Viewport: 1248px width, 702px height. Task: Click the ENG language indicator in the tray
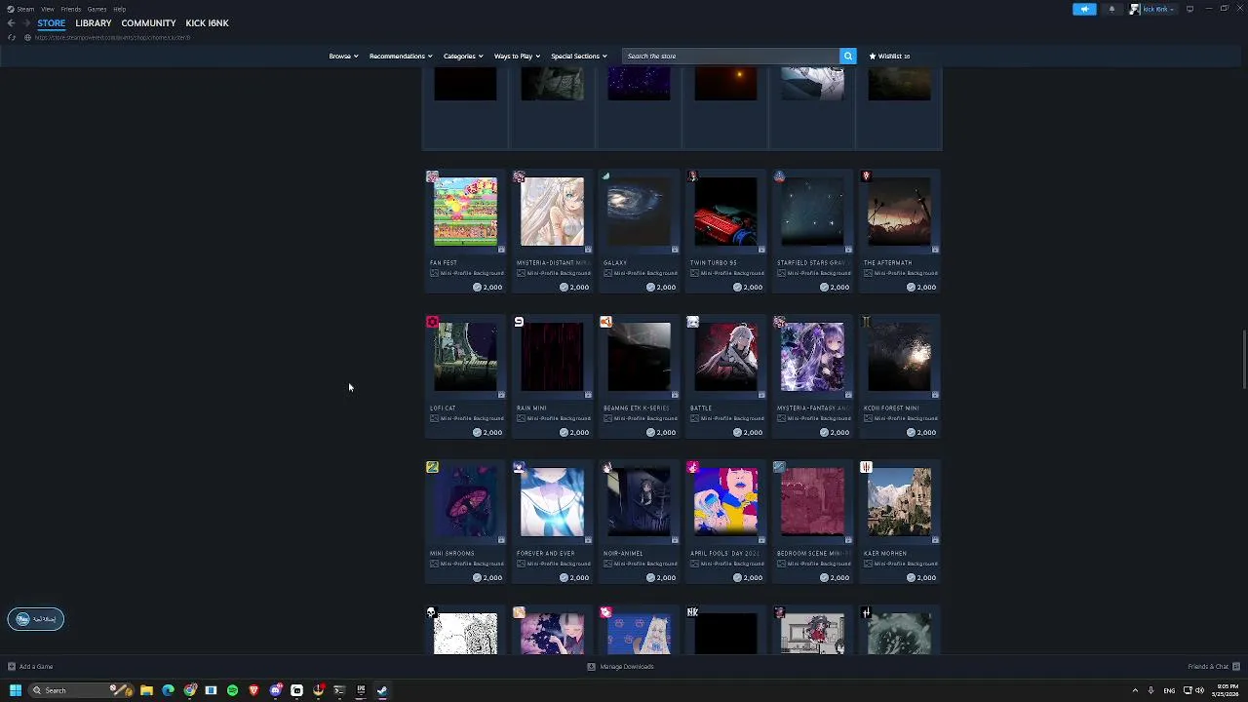tap(1169, 690)
